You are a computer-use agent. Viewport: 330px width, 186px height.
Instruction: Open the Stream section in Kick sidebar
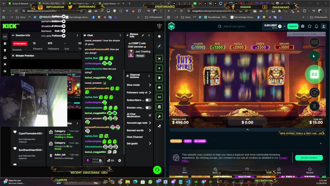[x=5, y=37]
